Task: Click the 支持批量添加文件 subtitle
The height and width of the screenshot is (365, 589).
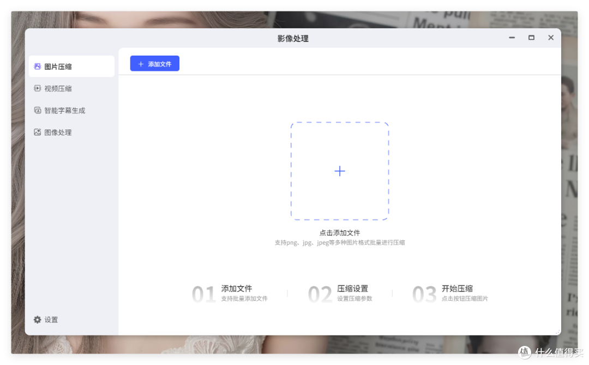Action: 244,299
